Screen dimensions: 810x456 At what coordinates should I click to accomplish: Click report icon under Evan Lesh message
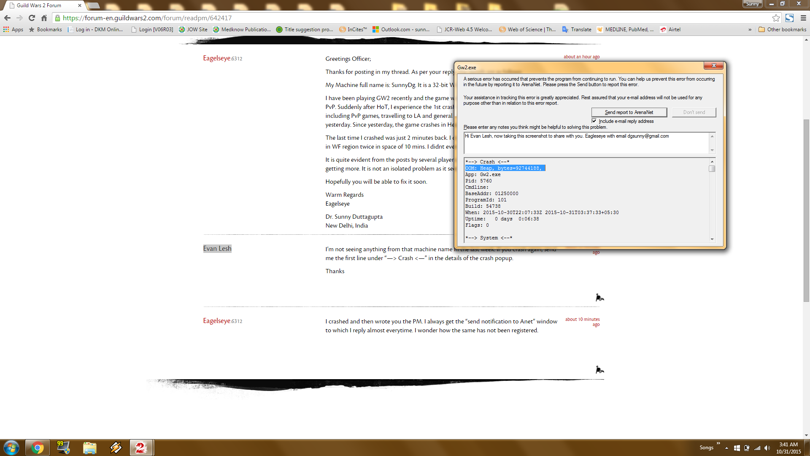coord(599,298)
